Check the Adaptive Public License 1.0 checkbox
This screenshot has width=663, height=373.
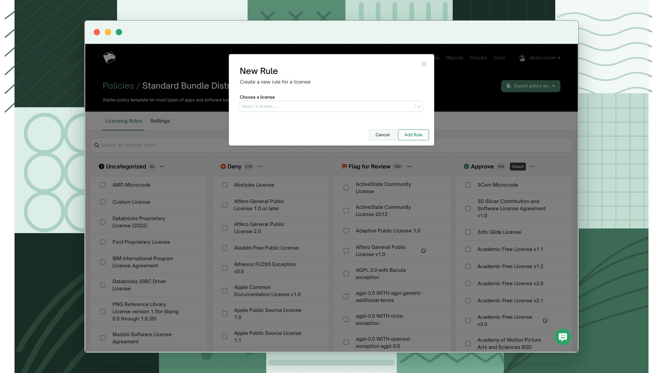click(x=346, y=231)
